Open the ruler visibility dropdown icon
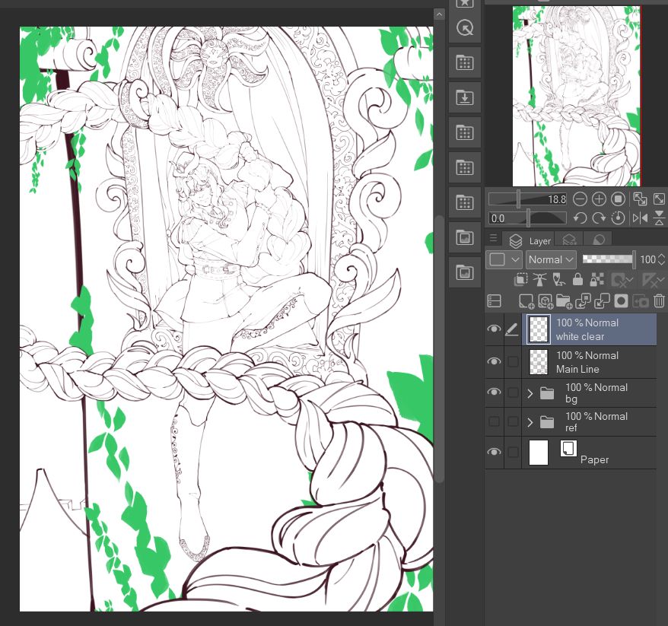The image size is (668, 626). tap(653, 280)
